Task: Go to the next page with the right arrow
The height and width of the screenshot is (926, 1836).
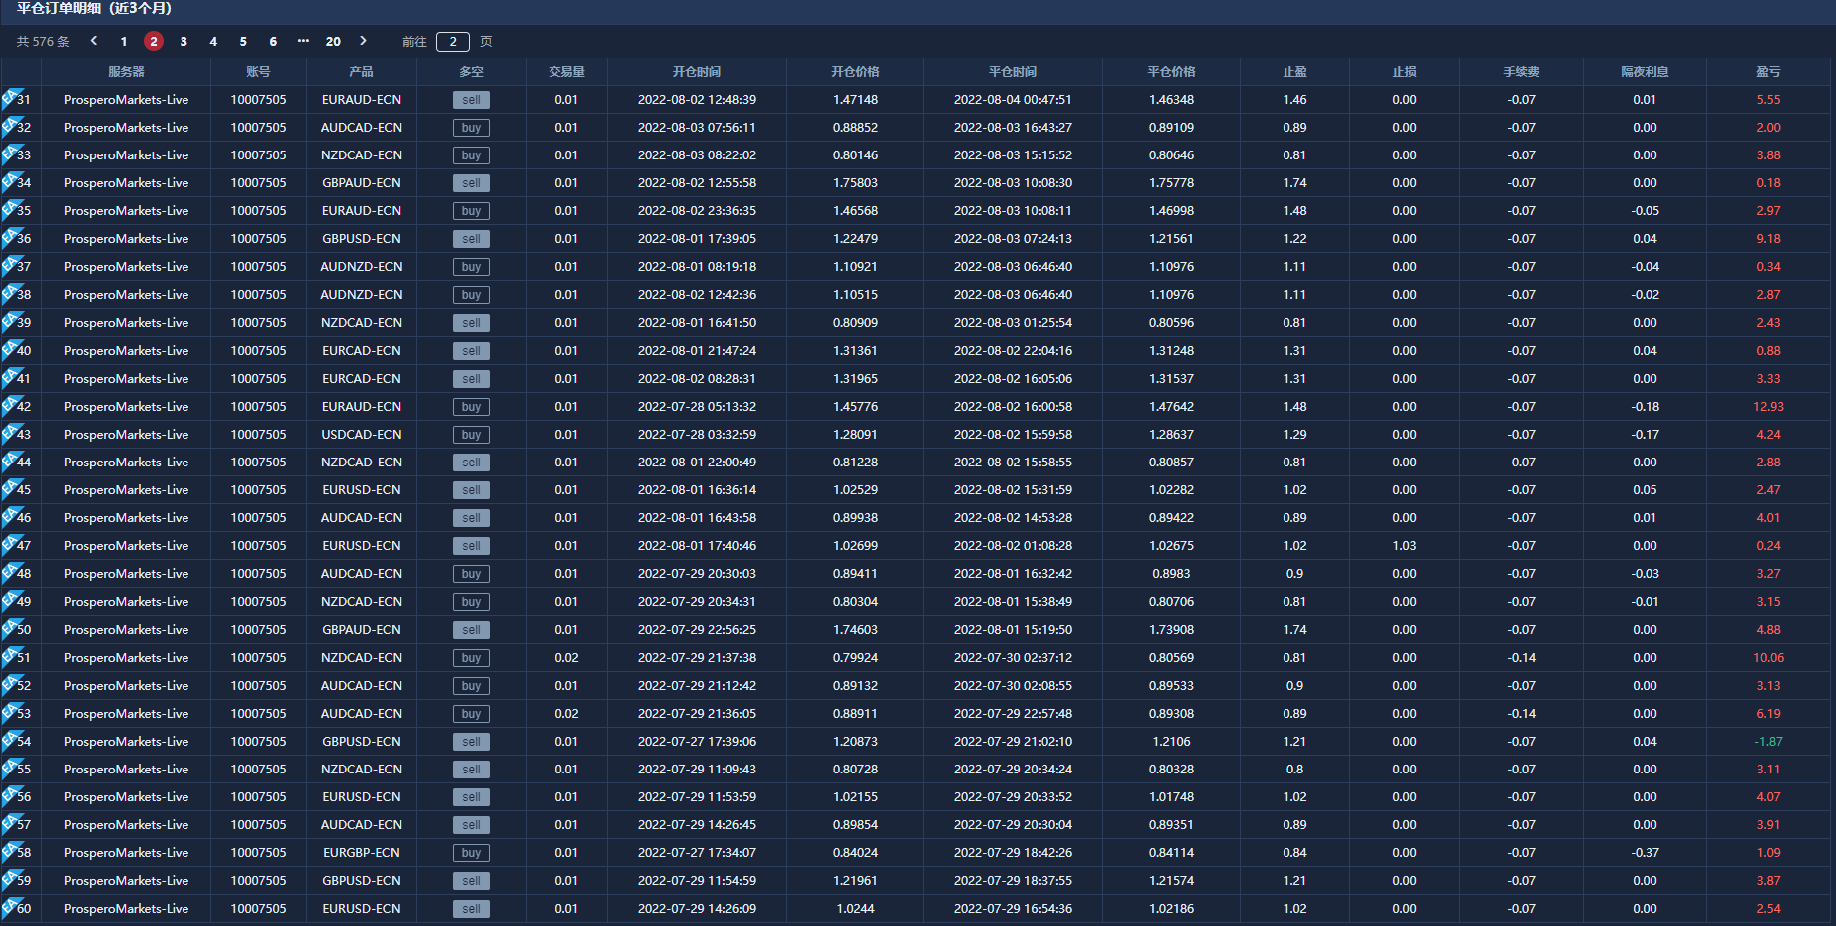Action: [363, 41]
